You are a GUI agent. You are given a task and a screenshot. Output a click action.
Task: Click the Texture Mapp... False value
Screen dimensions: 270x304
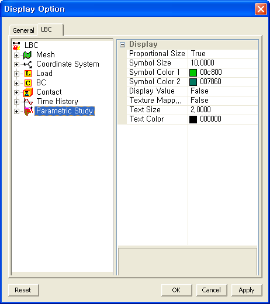coord(199,101)
